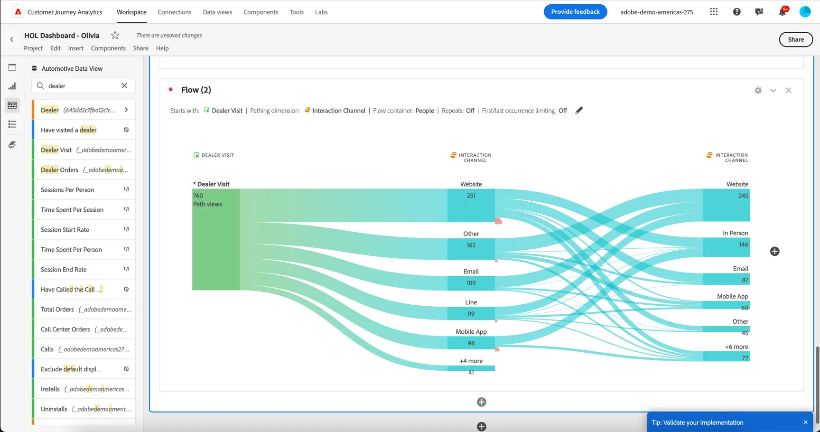Clear the dealer search field
Image resolution: width=820 pixels, height=432 pixels.
tap(124, 85)
